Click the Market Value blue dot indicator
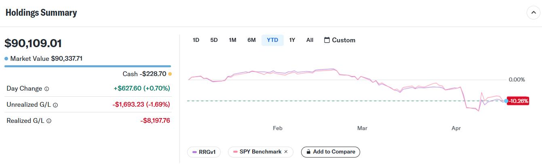The width and height of the screenshot is (542, 168). (6, 59)
